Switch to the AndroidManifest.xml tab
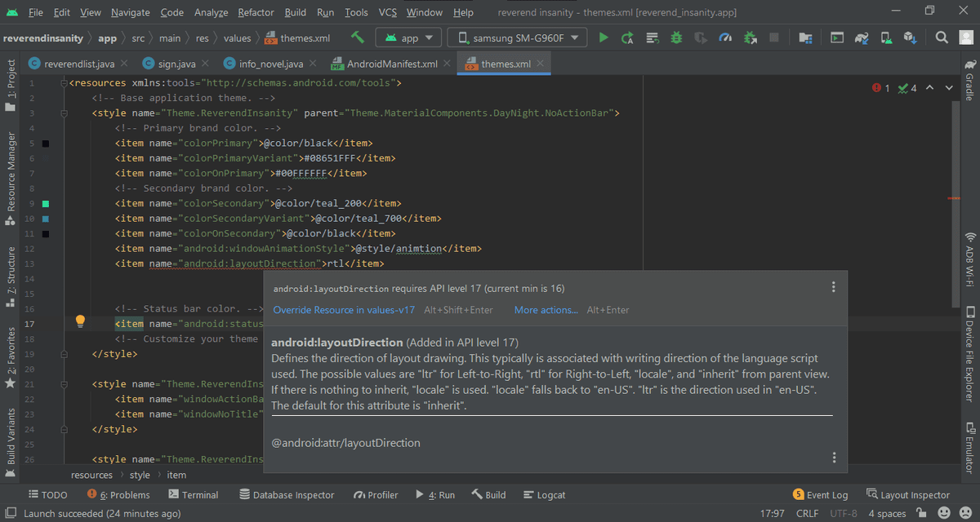Viewport: 980px width, 522px height. (x=391, y=64)
